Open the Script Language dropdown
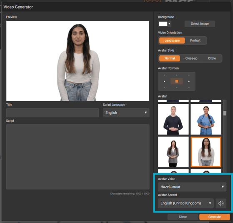233x223 pixels. pos(126,113)
